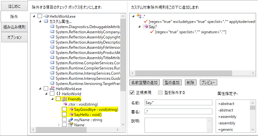This screenshot has height=136, width=258.
Task: Click the InteropServices.Com attribute tag icon
Action: (52, 73)
